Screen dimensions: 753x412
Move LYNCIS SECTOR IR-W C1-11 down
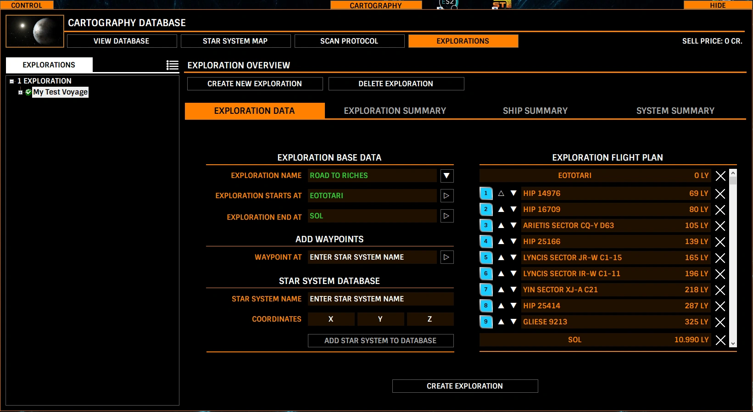[x=513, y=273]
